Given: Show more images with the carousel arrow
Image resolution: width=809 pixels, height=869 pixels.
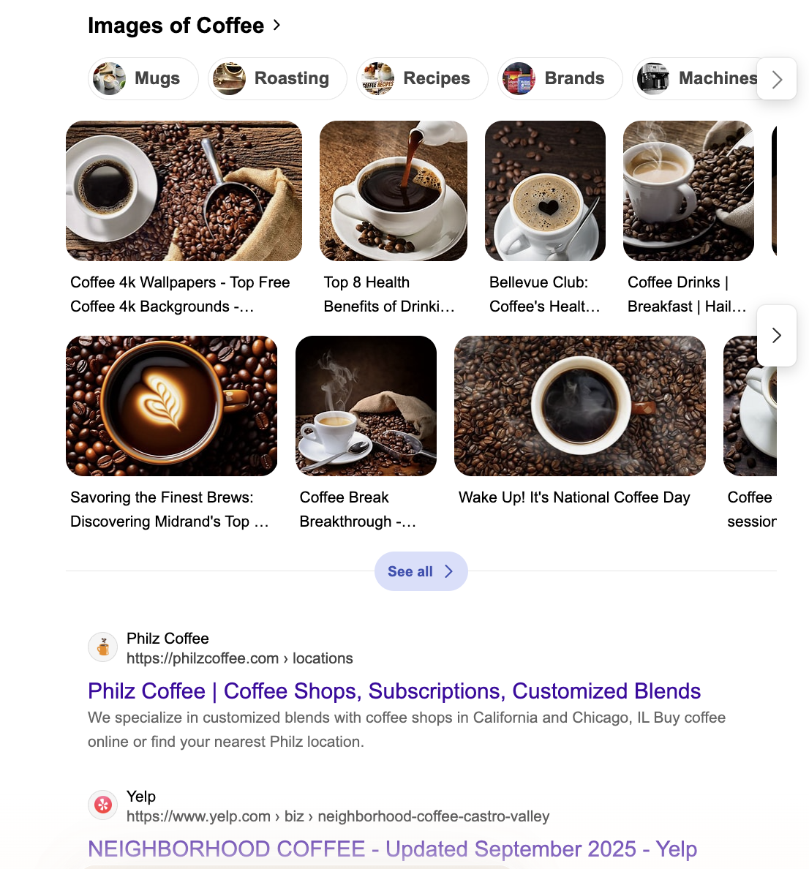Looking at the screenshot, I should click(x=777, y=335).
